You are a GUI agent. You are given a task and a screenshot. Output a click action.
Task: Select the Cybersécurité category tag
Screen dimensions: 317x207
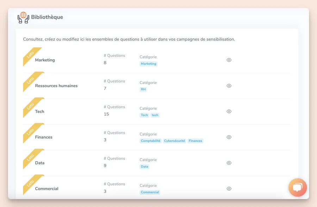coord(174,141)
